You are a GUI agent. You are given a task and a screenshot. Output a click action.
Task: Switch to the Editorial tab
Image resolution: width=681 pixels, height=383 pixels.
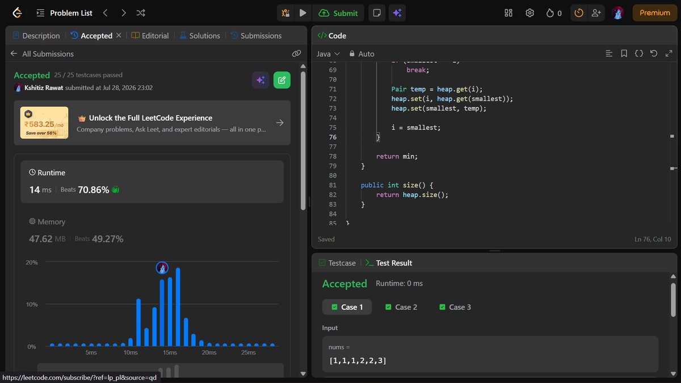coord(150,35)
